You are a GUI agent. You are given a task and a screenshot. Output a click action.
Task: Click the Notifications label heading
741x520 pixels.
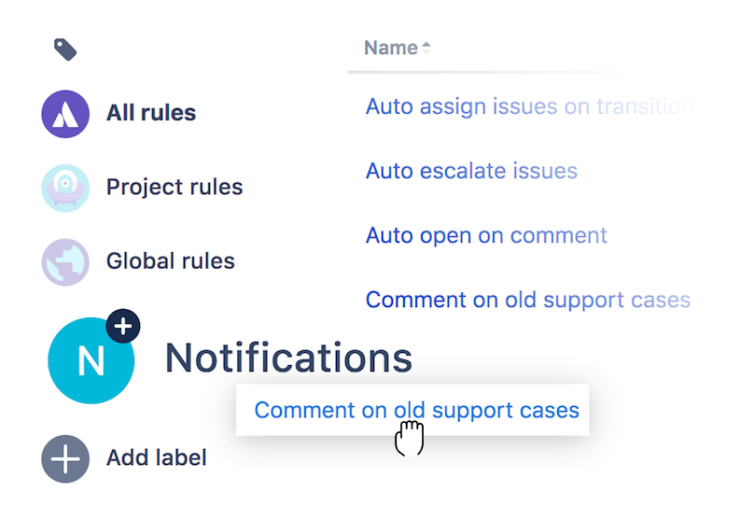[x=288, y=358]
